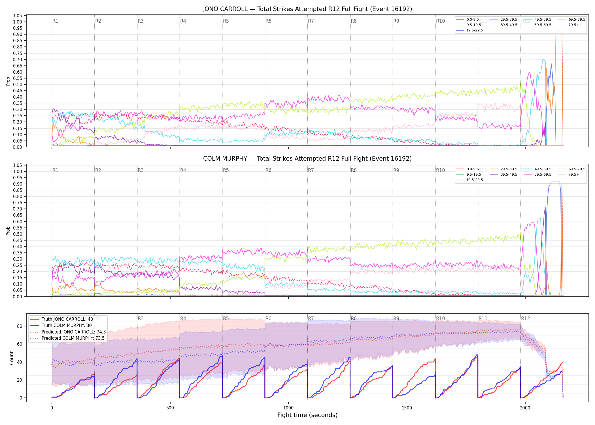595x425 pixels.
Task: Click 1.00 tick on Colm Murphy Prob axis
Action: [18, 171]
